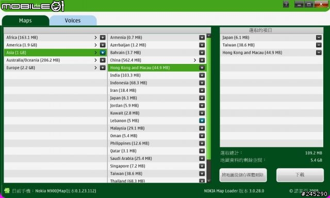Select Taiwan (38.6 MB) in selected items panel

[x=272, y=45]
